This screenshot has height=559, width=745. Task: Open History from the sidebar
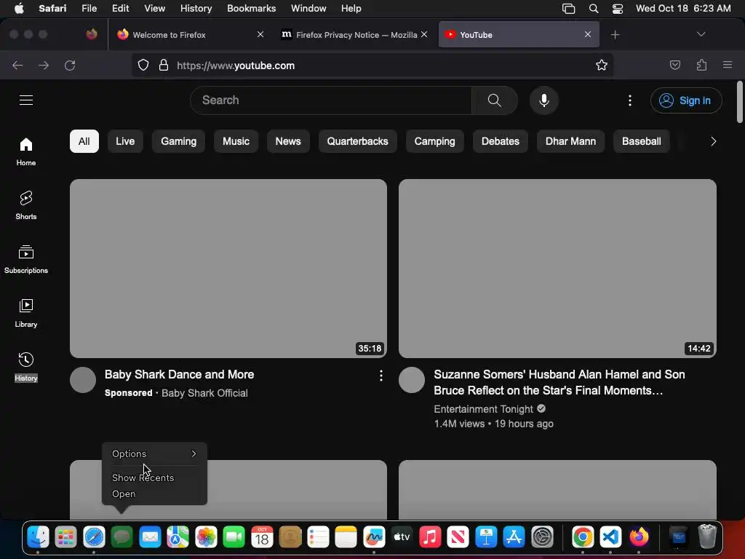(x=26, y=367)
